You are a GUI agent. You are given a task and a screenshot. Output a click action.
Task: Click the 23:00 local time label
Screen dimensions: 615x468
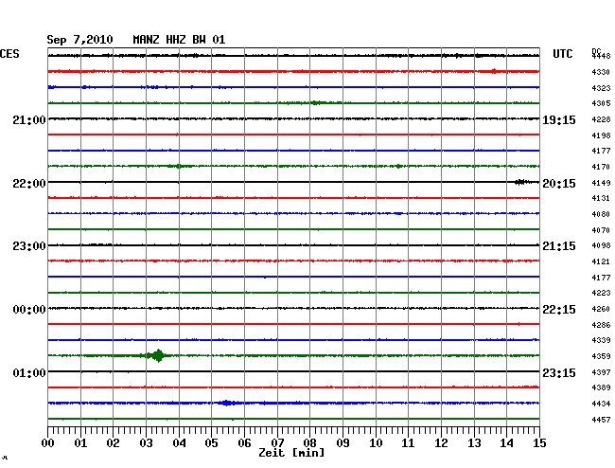click(x=28, y=246)
